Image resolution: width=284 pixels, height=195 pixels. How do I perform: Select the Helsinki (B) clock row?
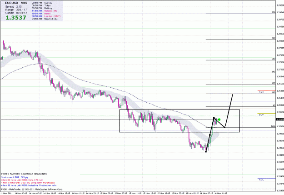tap(44, 11)
